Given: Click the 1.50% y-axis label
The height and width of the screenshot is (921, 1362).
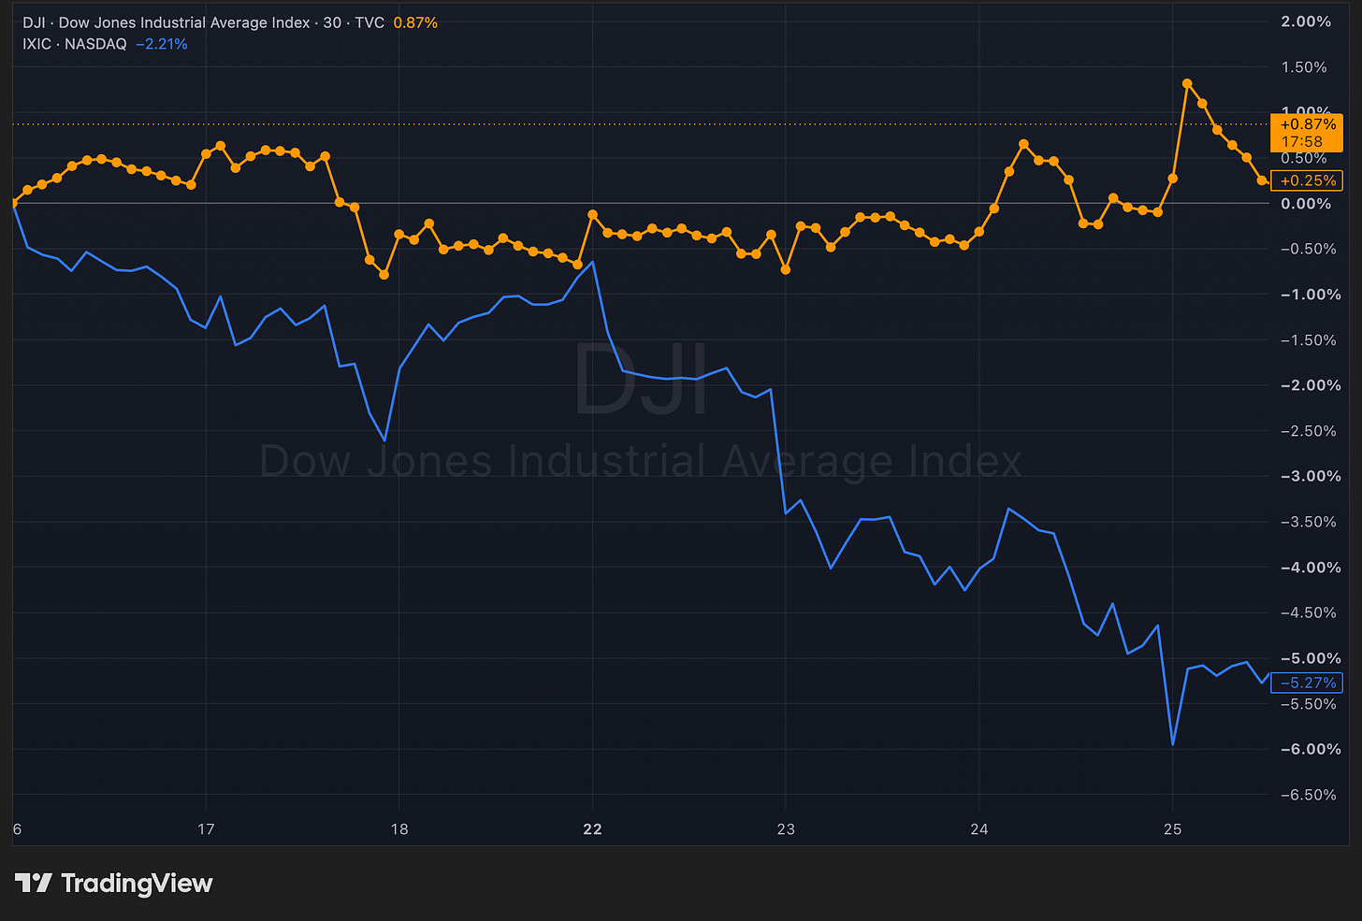Looking at the screenshot, I should [1305, 67].
